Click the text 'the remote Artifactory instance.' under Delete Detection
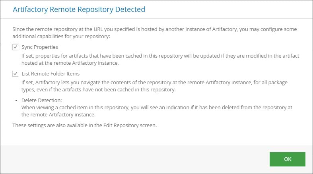Screen dimensions: 313x174 (x=58, y=115)
